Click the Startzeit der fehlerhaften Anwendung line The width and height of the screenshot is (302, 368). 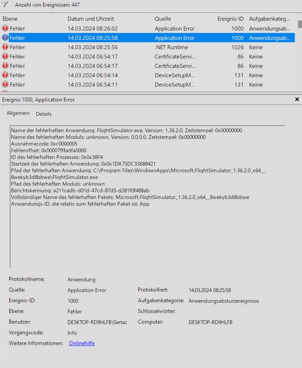pos(83,164)
